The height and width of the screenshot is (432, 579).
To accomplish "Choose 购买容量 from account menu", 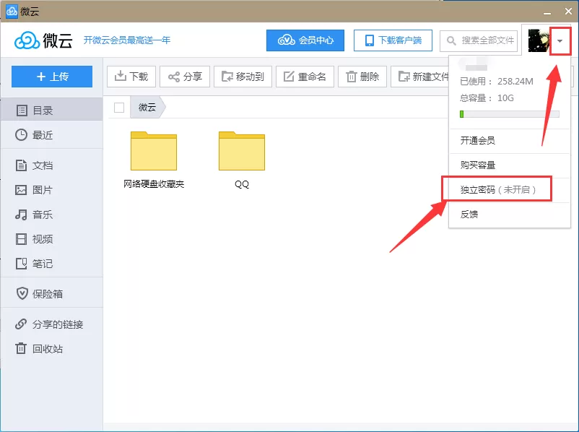I will point(509,165).
